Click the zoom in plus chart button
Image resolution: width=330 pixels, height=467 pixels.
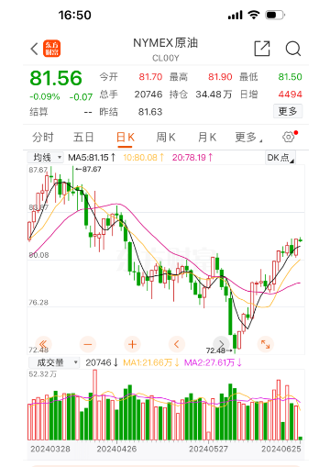pos(132,345)
